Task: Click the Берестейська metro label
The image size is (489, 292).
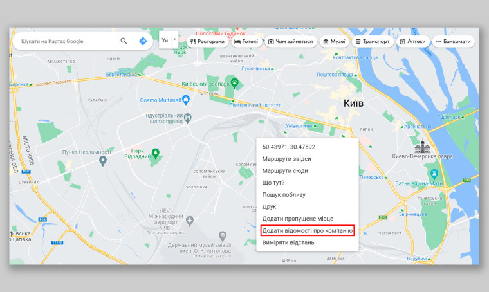Action: click(x=122, y=75)
